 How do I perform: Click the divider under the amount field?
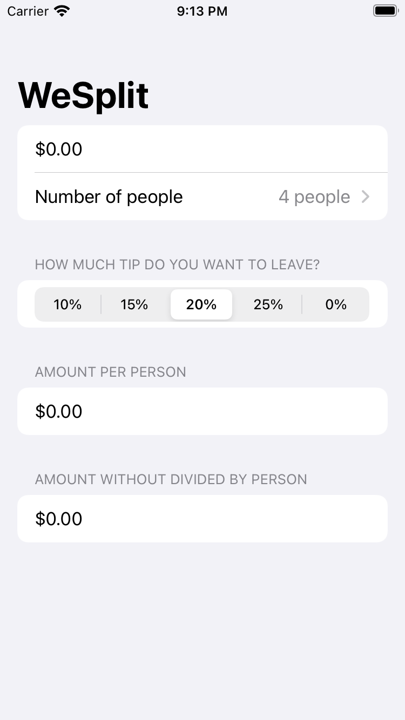(x=211, y=173)
